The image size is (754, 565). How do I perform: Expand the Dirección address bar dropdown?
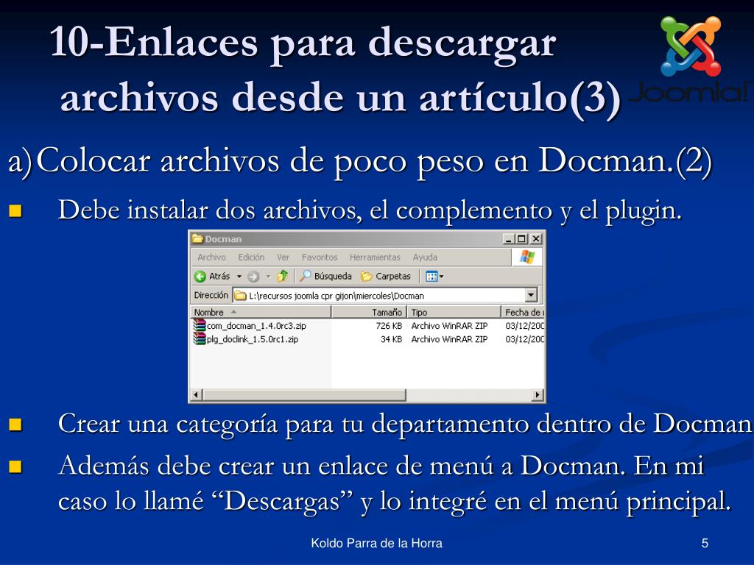tap(531, 295)
